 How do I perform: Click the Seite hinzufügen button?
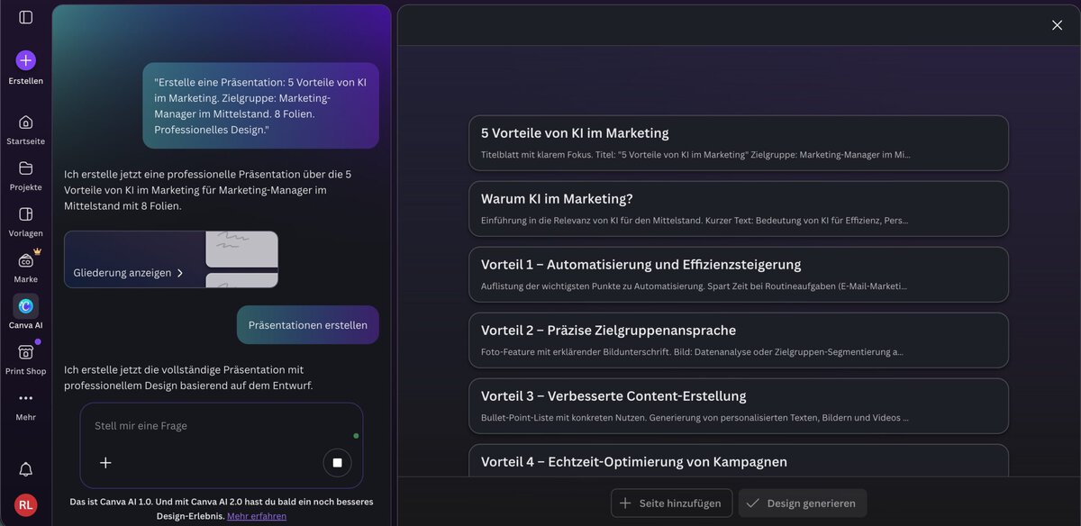pyautogui.click(x=671, y=503)
